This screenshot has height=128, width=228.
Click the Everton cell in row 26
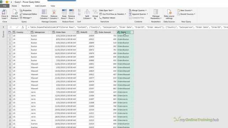click(41, 124)
